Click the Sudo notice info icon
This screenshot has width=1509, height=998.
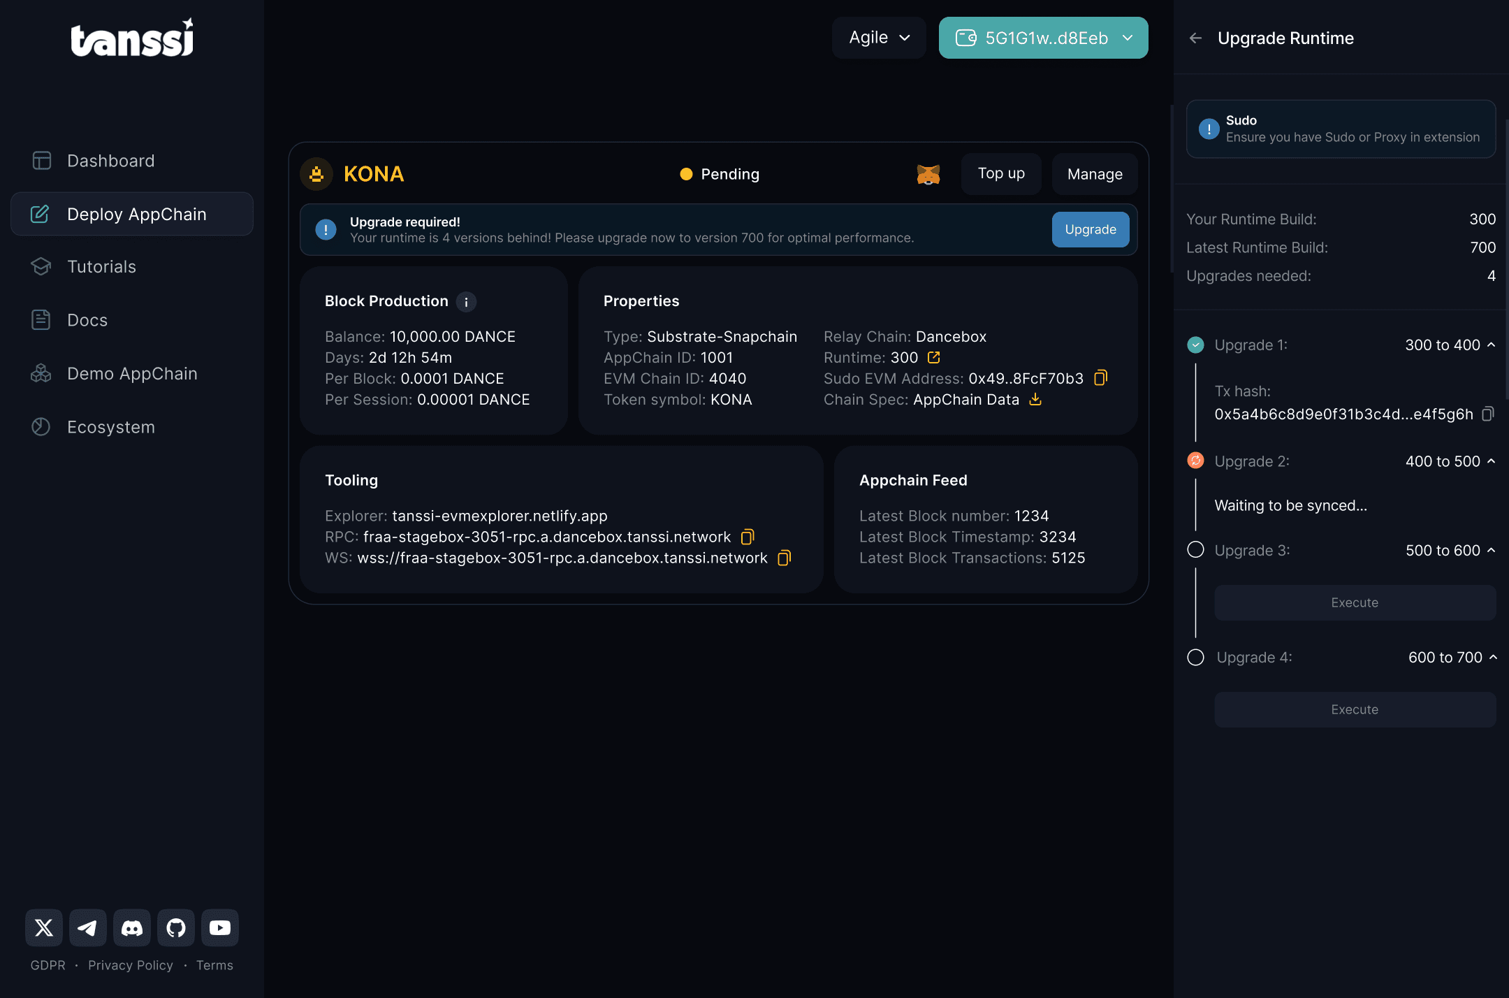pos(1209,129)
